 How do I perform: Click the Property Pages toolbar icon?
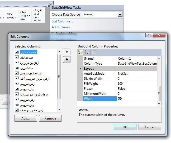click(x=94, y=52)
